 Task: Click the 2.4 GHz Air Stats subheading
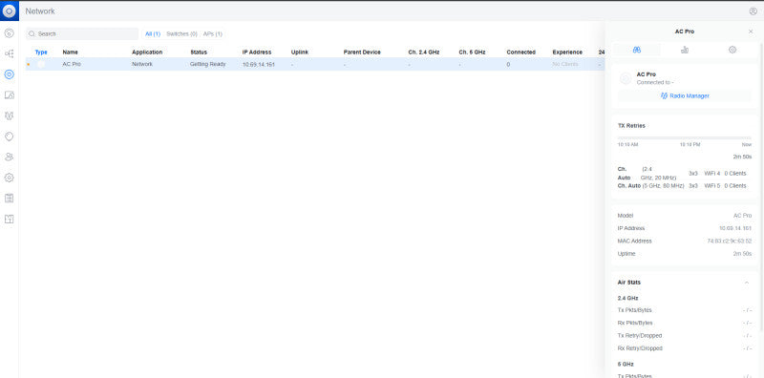click(627, 298)
